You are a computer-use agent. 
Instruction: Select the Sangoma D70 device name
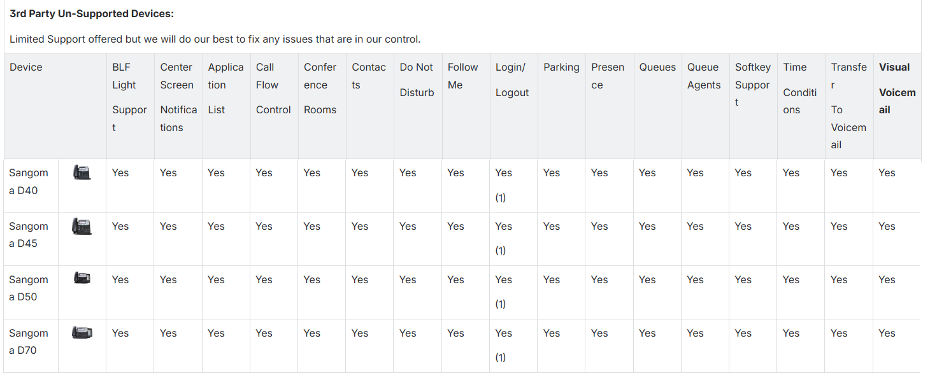[29, 342]
